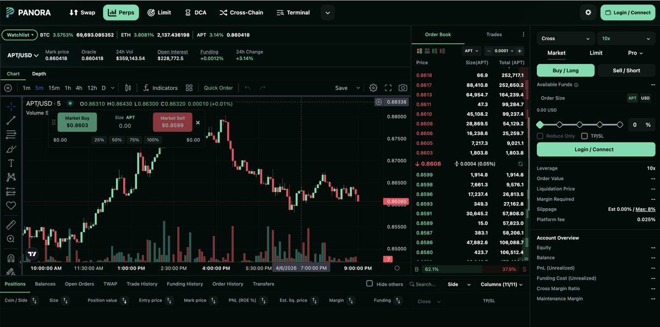This screenshot has width=660, height=327.
Task: Show both bids and asks order book view
Action: pos(419,51)
